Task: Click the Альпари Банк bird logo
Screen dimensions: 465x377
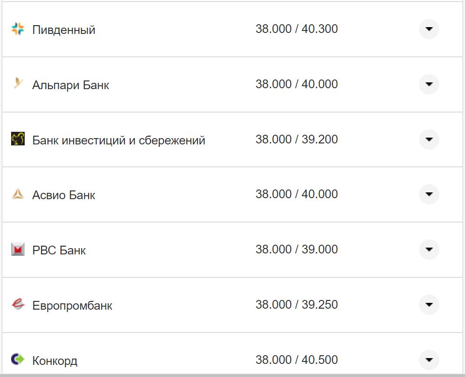Action: tap(18, 84)
